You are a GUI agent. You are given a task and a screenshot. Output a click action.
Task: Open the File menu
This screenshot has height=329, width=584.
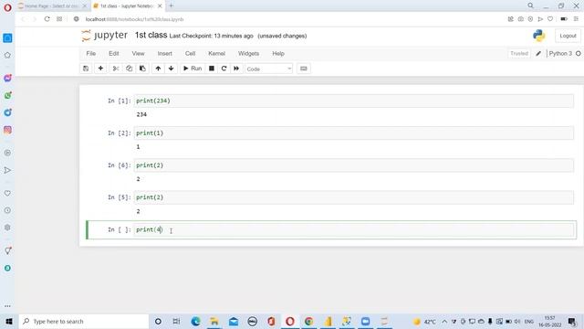[91, 54]
